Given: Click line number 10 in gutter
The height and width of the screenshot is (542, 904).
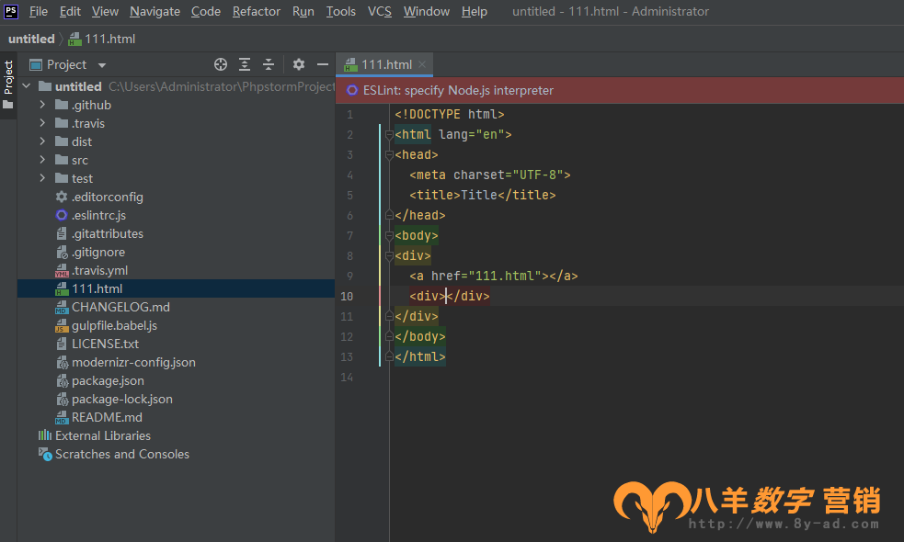Looking at the screenshot, I should 347,296.
